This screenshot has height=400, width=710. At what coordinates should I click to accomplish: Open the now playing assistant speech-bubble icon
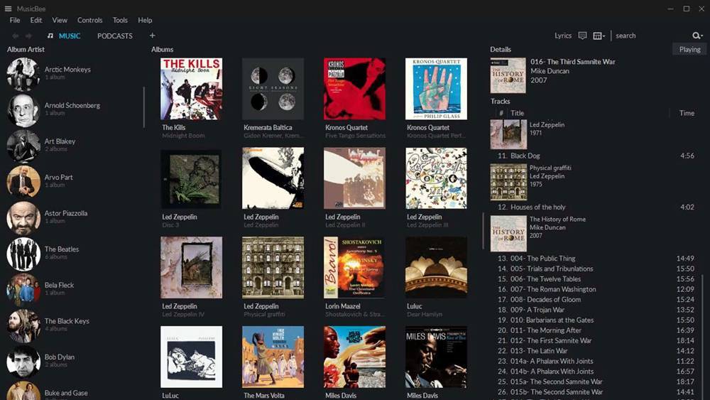coord(582,36)
